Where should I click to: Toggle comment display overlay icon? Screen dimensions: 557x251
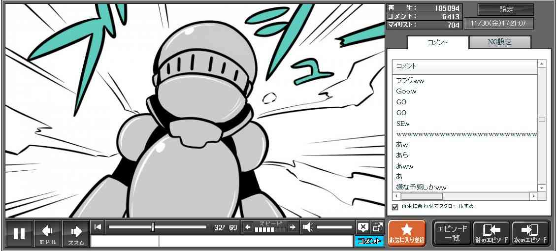(363, 227)
